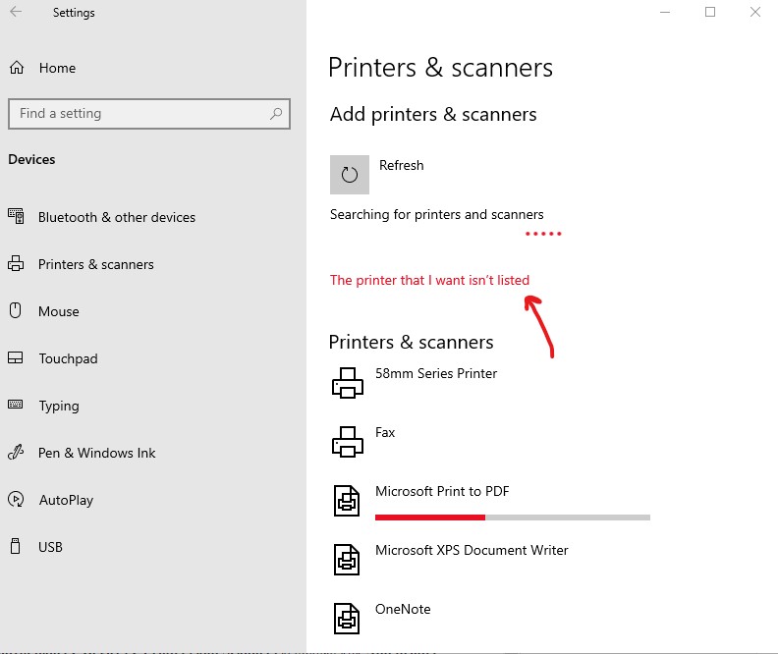778x654 pixels.
Task: Click the back arrow in Settings header
Action: coord(16,13)
